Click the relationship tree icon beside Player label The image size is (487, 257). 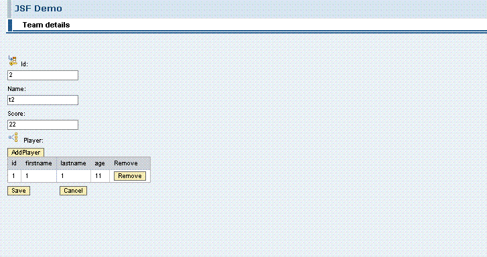pyautogui.click(x=13, y=137)
